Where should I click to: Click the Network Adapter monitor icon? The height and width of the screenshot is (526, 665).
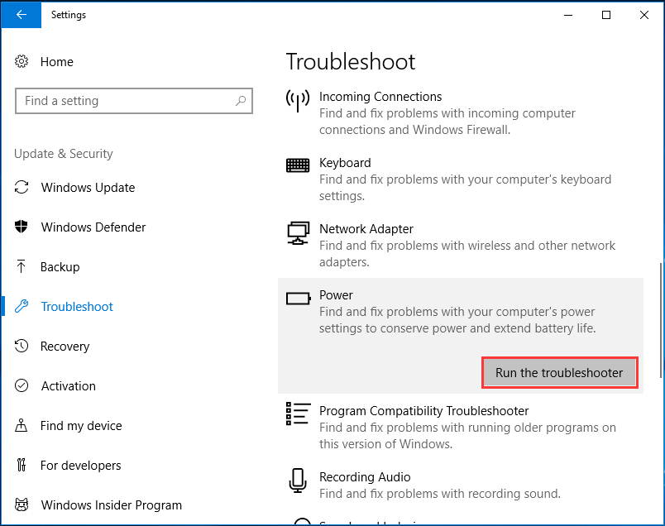(x=298, y=233)
